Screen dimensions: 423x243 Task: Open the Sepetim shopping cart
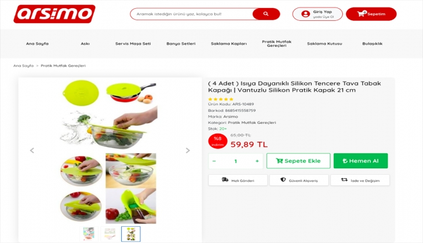pos(371,14)
